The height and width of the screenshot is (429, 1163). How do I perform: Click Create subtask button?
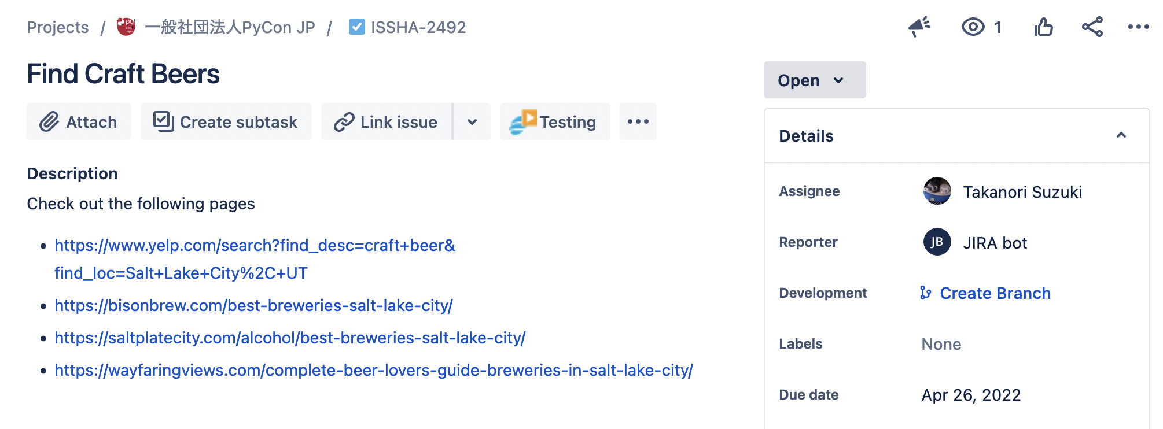[x=226, y=121]
